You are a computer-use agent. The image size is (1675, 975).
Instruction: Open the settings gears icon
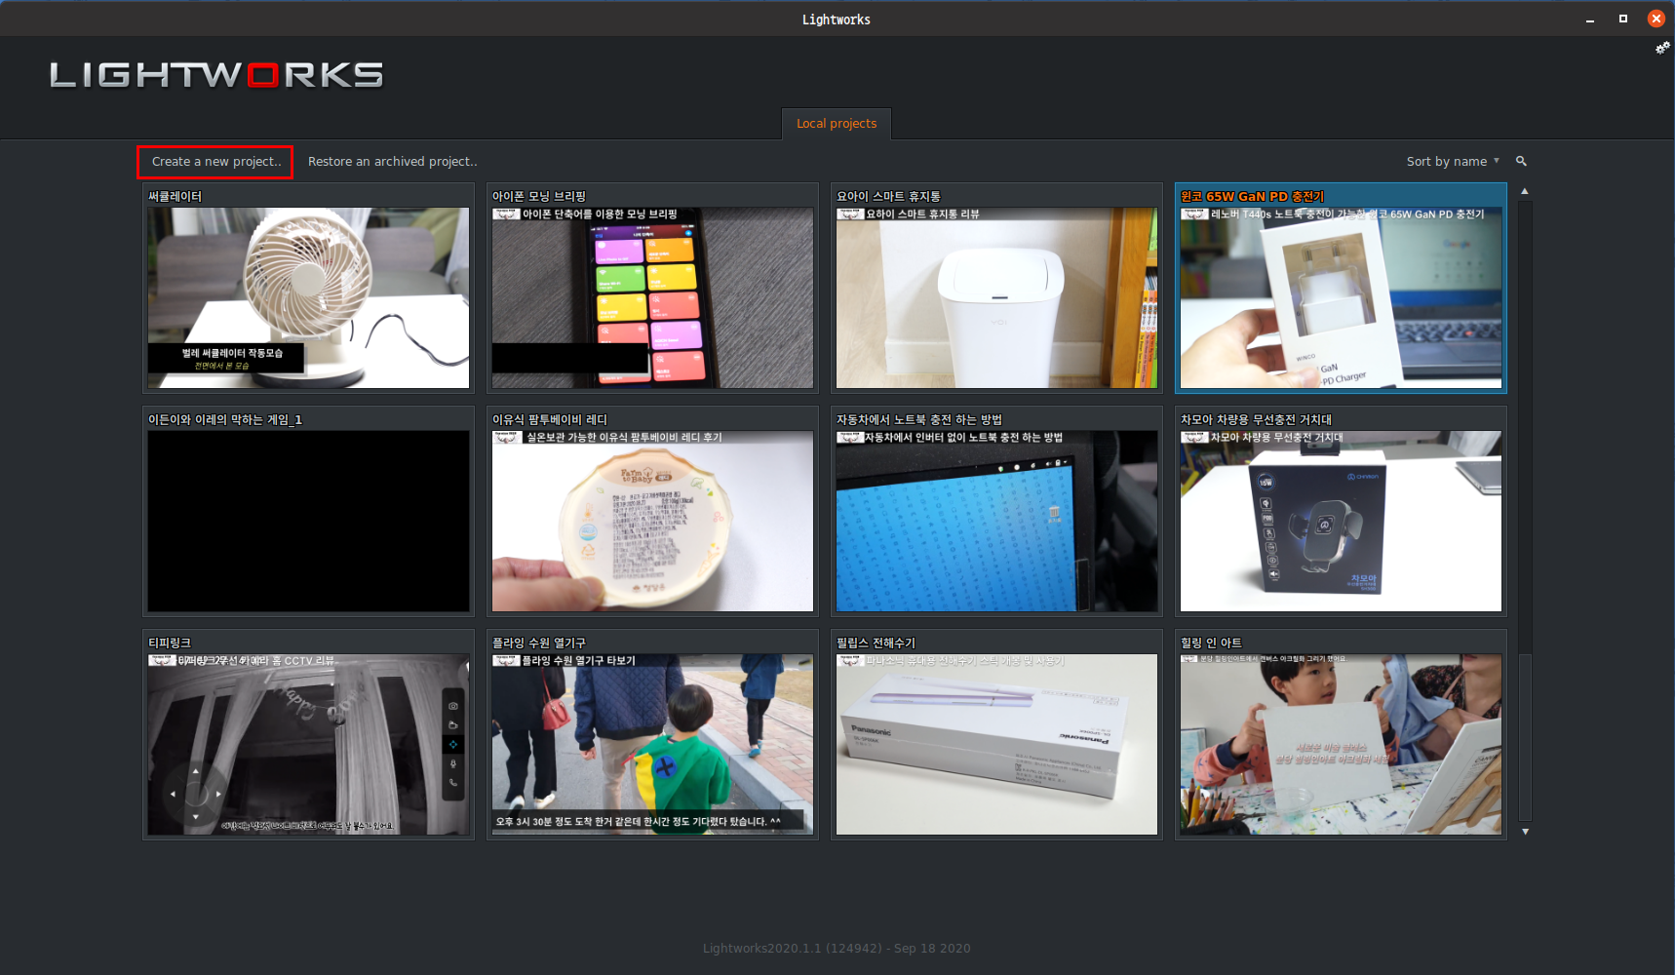click(x=1662, y=48)
